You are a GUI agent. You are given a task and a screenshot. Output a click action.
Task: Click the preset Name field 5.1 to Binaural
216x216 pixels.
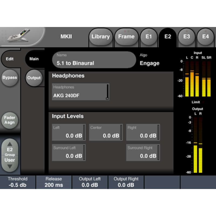click(x=94, y=60)
